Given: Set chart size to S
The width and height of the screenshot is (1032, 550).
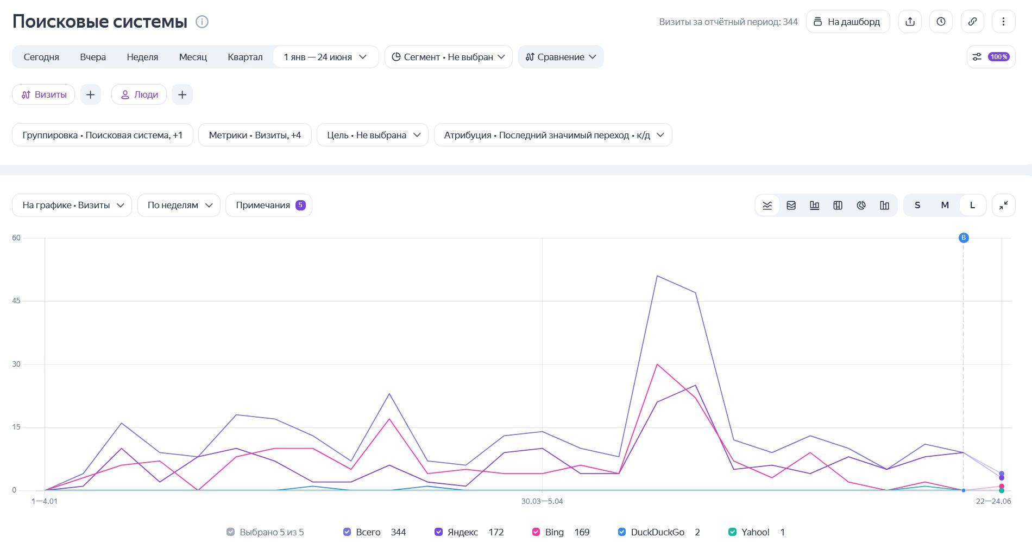Looking at the screenshot, I should [917, 206].
